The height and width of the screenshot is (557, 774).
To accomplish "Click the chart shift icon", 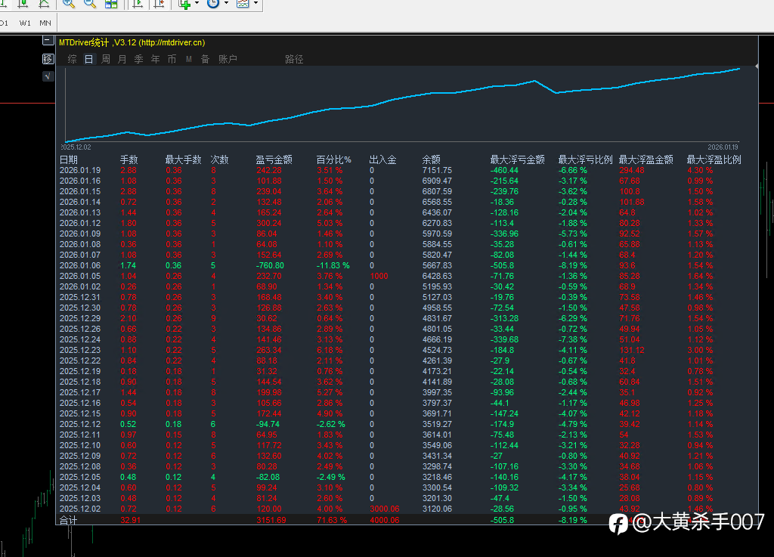I will [159, 4].
